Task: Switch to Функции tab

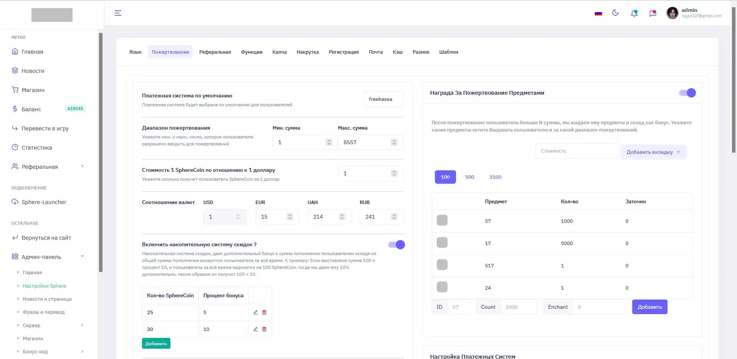Action: 252,52
